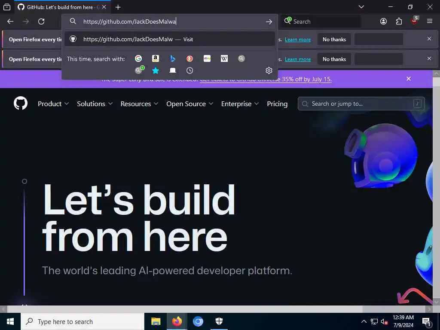Image resolution: width=440 pixels, height=330 pixels.
Task: Open Windows Start menu
Action: click(x=10, y=321)
